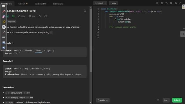Screen dimensions: 185x104
Task: Click the fullscreen expand icon in editor toolbar
Action: tap(180, 3)
